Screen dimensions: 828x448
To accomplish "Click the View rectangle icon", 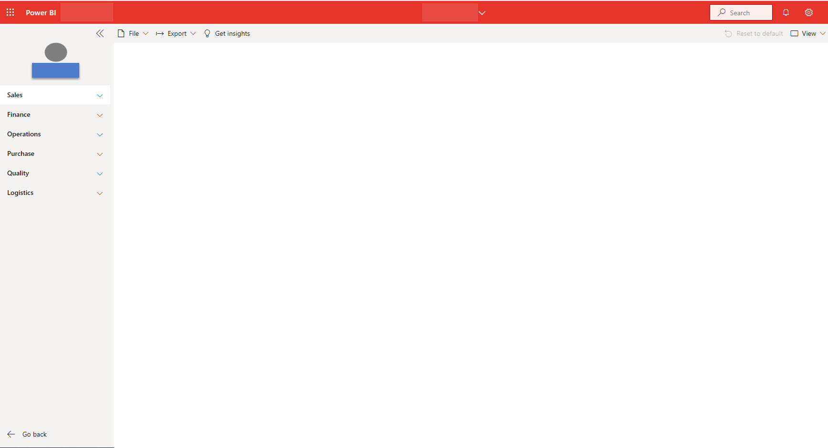I will click(795, 33).
